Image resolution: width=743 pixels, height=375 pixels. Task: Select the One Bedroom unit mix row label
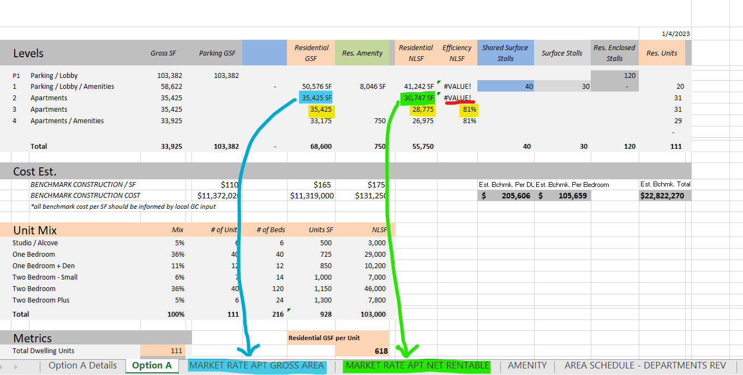[34, 254]
